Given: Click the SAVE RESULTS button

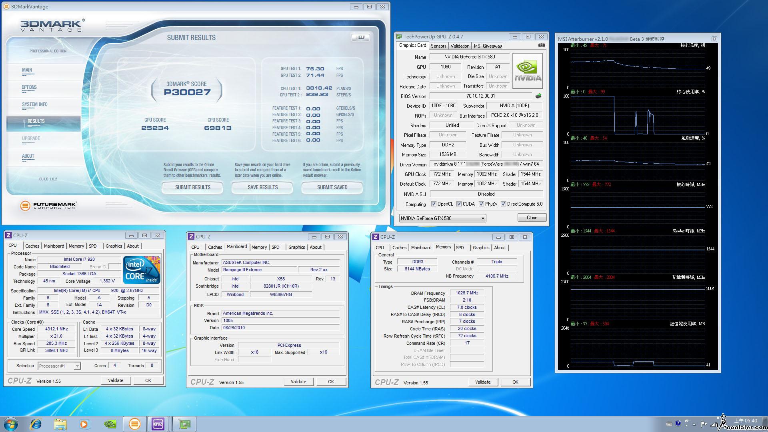Looking at the screenshot, I should click(x=262, y=187).
